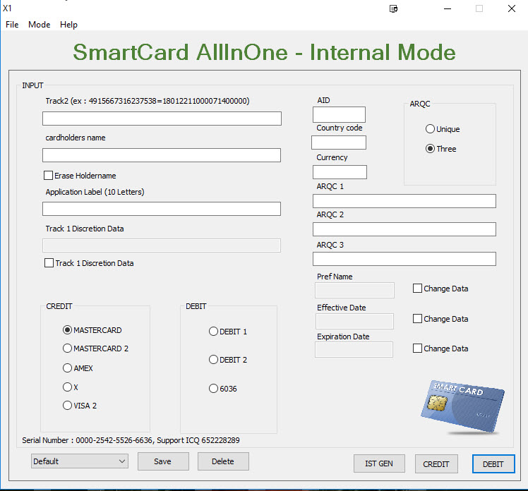The width and height of the screenshot is (528, 491).
Task: Click the Effective Date field
Action: (354, 321)
